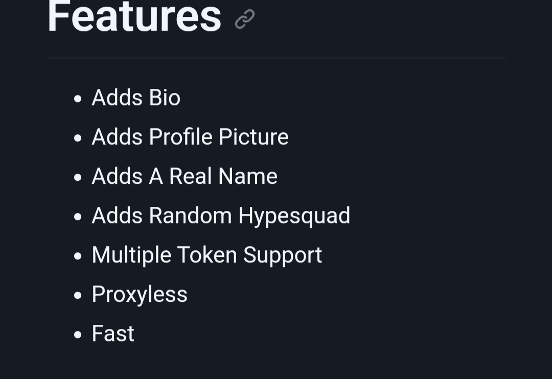This screenshot has width=552, height=379.
Task: Click the anchor link icon beside Features
Action: coord(245,19)
